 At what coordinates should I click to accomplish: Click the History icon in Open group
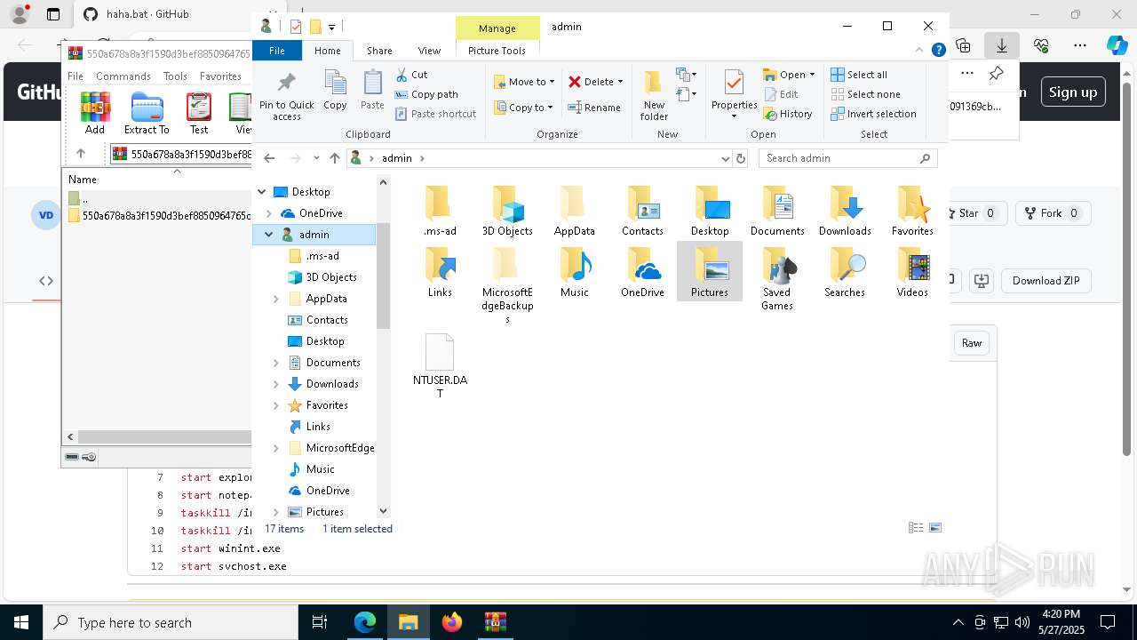pyautogui.click(x=770, y=114)
